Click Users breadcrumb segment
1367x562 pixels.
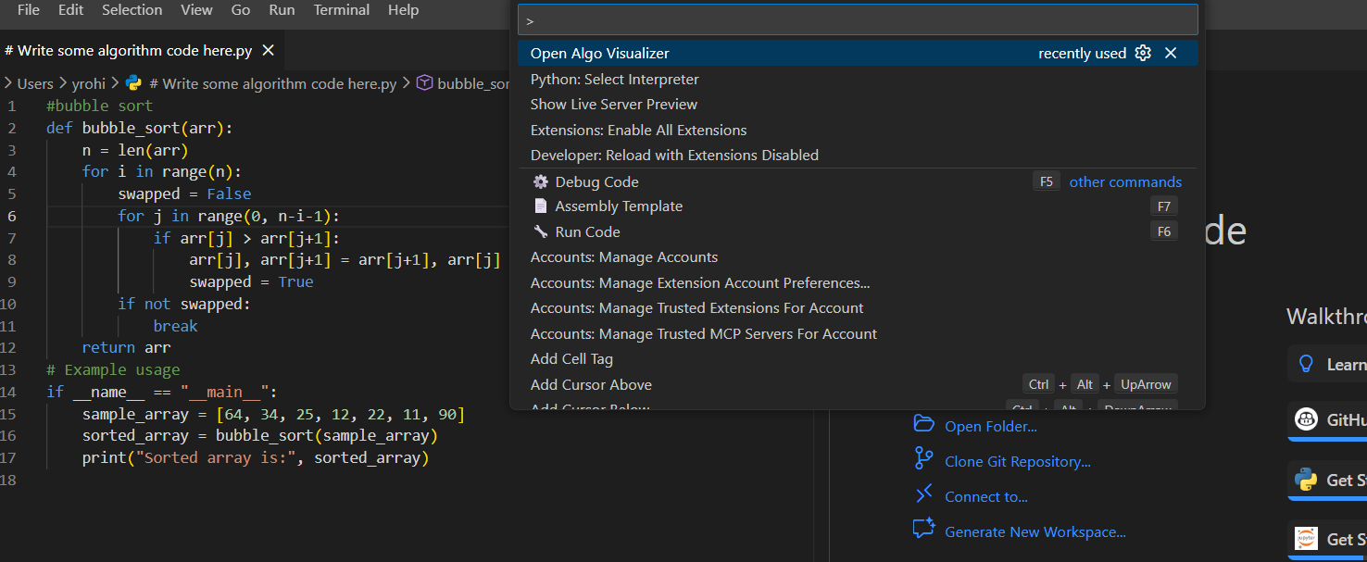click(35, 83)
